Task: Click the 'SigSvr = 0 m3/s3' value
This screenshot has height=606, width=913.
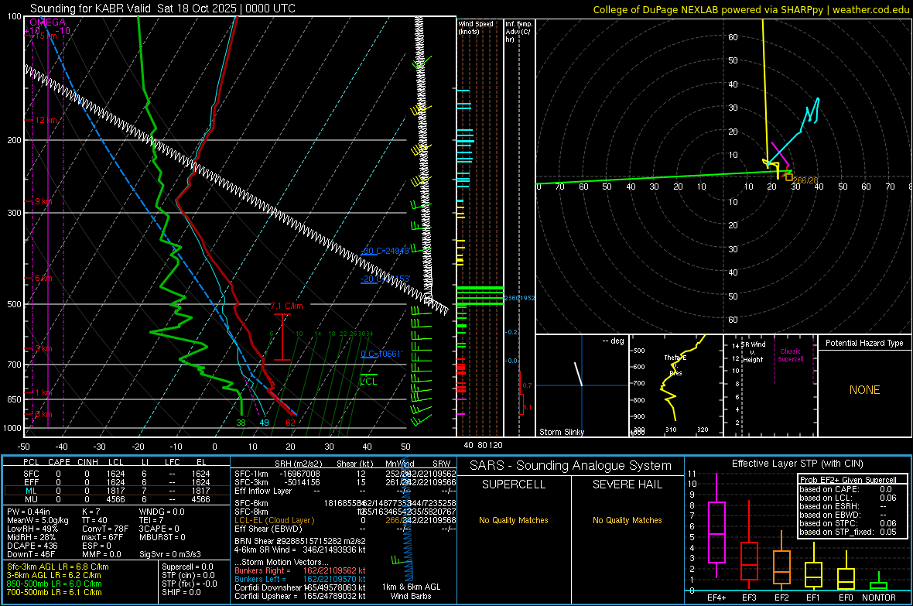Action: (x=170, y=554)
